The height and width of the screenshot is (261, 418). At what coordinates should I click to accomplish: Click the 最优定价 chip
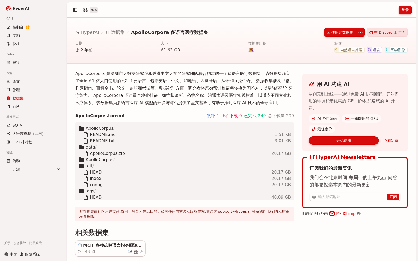pyautogui.click(x=322, y=129)
